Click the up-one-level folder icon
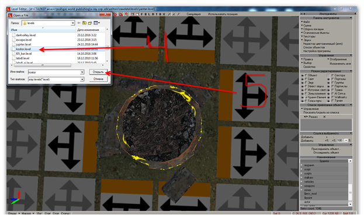The height and width of the screenshot is (215, 364). pos(85,23)
